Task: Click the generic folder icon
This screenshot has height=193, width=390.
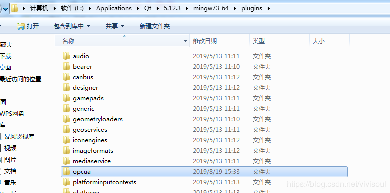Action: pyautogui.click(x=66, y=109)
